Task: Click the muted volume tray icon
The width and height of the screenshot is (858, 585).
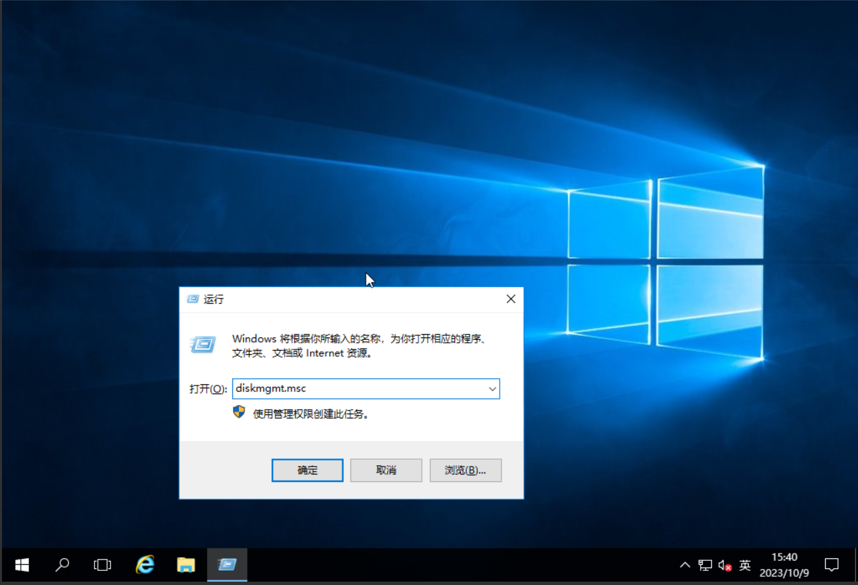Action: click(725, 566)
